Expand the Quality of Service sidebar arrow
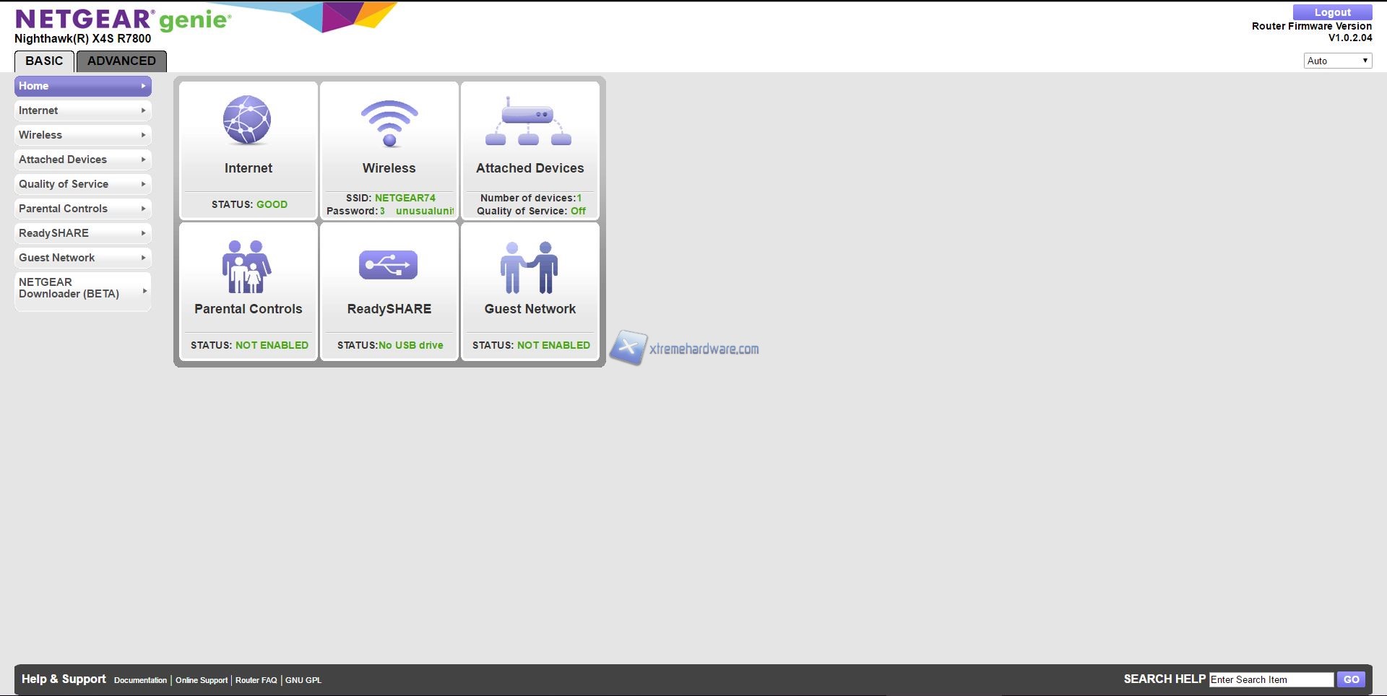 coord(144,184)
